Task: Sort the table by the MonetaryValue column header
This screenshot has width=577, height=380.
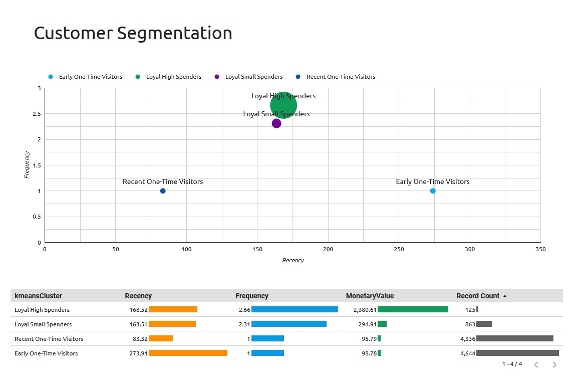Action: point(370,296)
